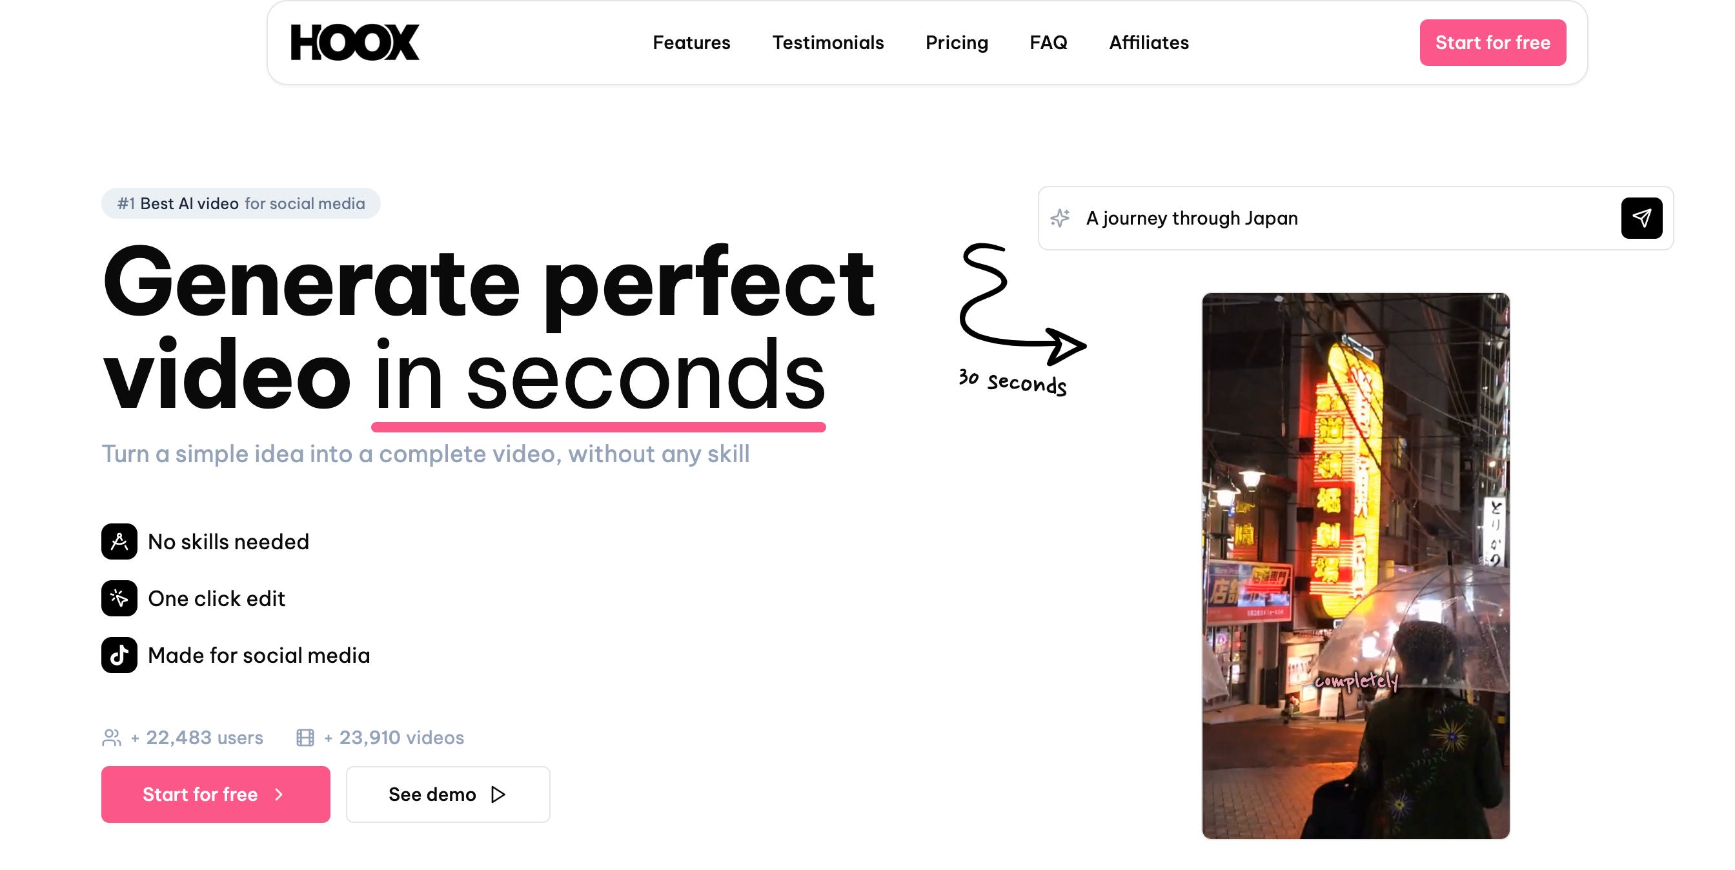Click the Japan street video preview
The image size is (1735, 870).
[1355, 565]
